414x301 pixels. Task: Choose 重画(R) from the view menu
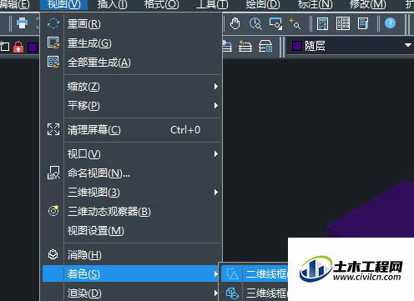(131, 24)
